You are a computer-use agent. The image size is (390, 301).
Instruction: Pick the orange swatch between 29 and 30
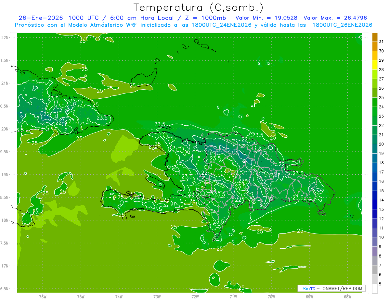375,56
